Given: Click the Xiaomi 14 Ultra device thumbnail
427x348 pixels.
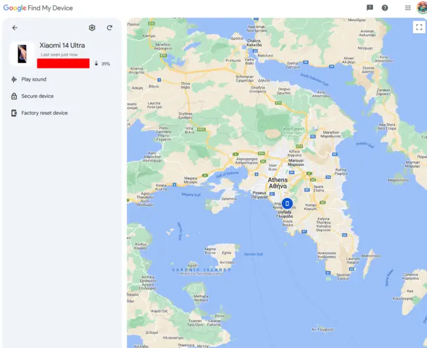Looking at the screenshot, I should click(x=22, y=54).
